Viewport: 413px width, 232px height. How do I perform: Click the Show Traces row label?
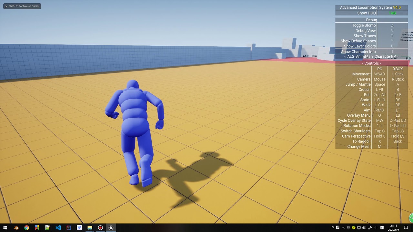[x=365, y=36]
